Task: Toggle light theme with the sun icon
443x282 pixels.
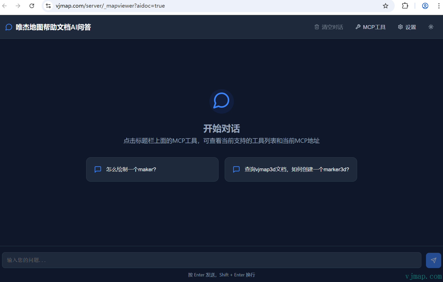Action: pos(431,27)
